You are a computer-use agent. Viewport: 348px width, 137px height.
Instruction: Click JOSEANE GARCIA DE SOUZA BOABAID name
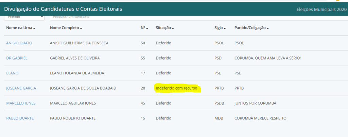83,88
